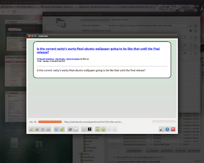Click the black next-arrow icon
Image resolution: width=204 pixels, height=163 pixels.
pos(90,129)
